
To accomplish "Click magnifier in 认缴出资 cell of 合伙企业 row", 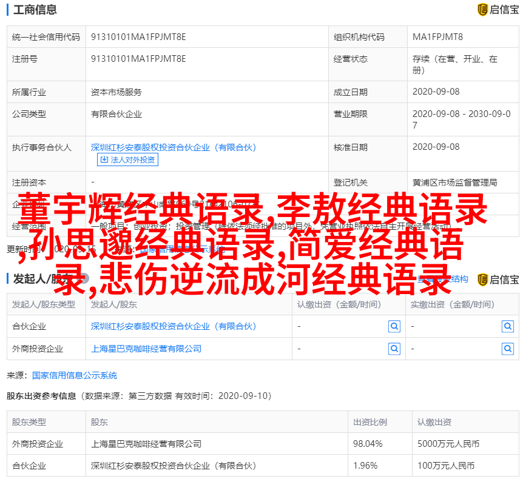I will [394, 326].
